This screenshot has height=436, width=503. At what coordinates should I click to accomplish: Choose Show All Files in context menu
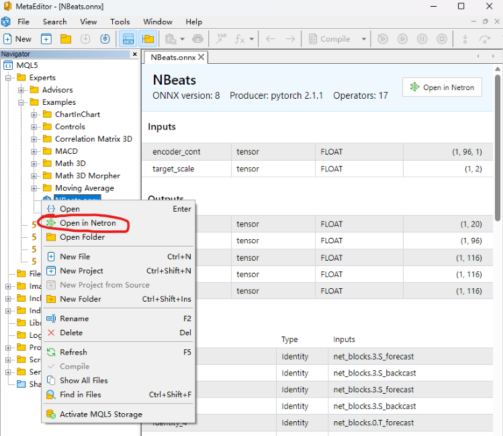(119, 380)
